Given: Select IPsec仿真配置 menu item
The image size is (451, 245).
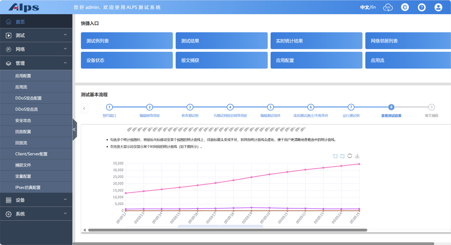Looking at the screenshot, I should 28,188.
